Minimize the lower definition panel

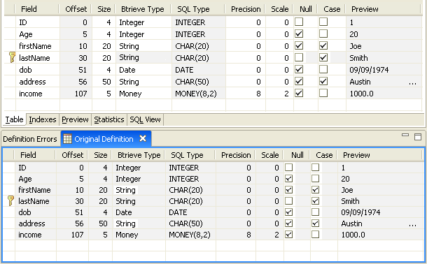tap(405, 135)
